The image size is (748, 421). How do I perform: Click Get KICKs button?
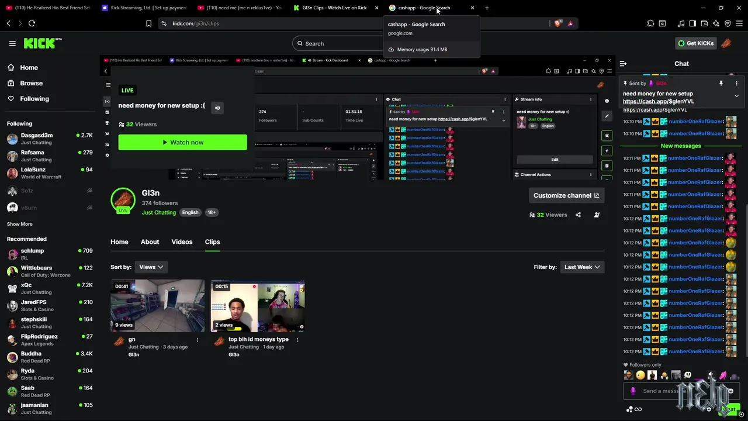(x=695, y=43)
